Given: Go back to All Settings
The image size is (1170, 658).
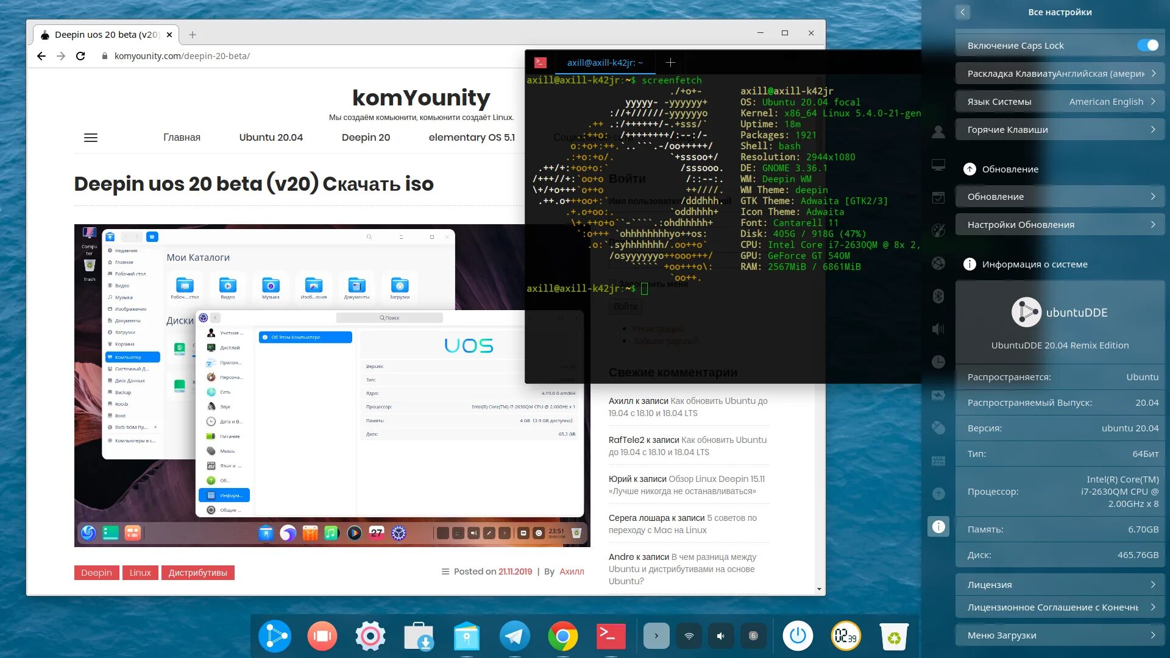Looking at the screenshot, I should [x=963, y=12].
